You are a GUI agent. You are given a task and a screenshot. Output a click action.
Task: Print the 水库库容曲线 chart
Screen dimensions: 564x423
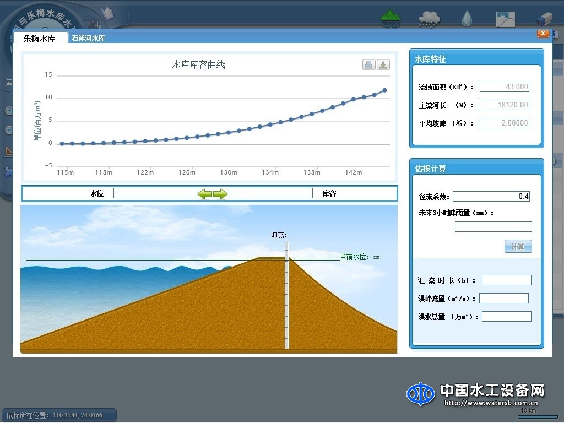click(368, 64)
